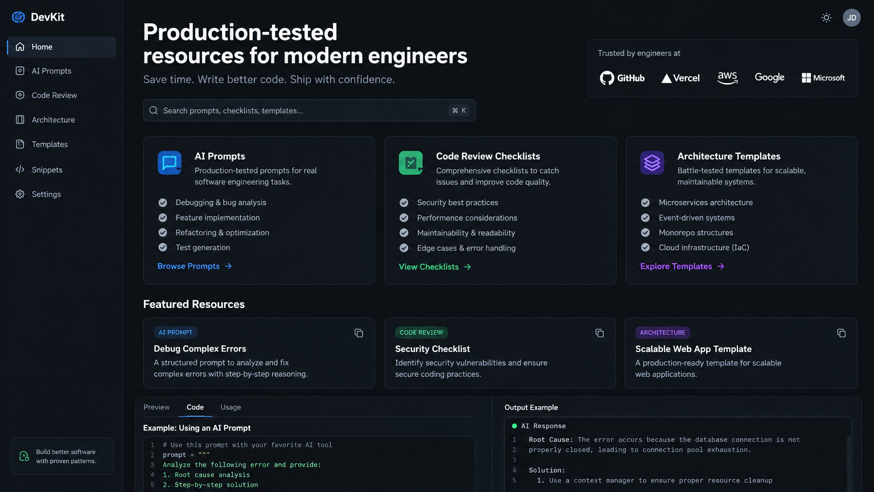Follow the View Checklists link
This screenshot has height=492, width=874.
435,266
